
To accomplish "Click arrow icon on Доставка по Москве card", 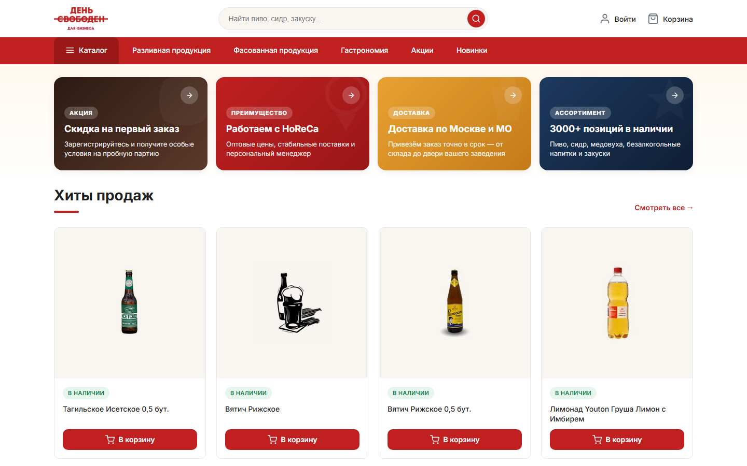I will pos(513,95).
